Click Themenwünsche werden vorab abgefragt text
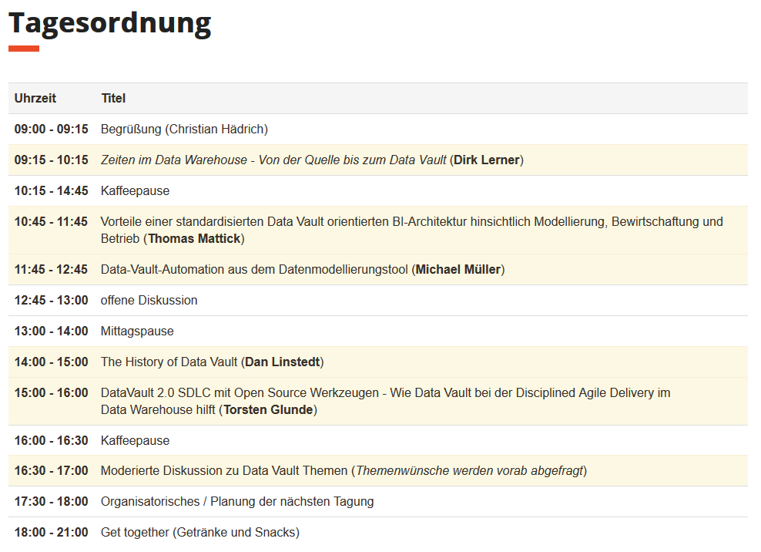The image size is (761, 552). 469,471
